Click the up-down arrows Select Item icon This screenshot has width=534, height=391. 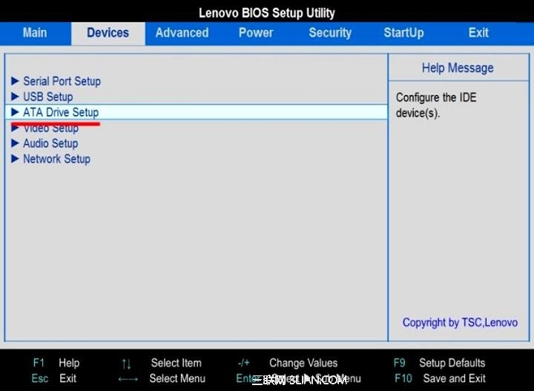(126, 364)
